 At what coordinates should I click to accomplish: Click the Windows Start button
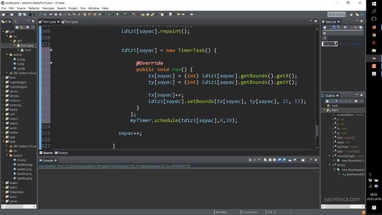coord(374,4)
